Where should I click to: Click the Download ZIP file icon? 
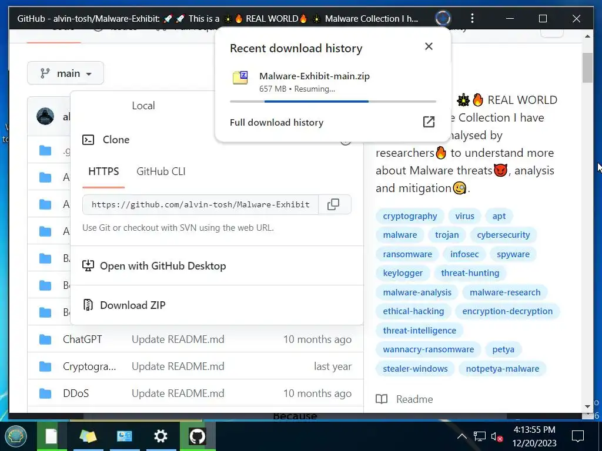88,305
